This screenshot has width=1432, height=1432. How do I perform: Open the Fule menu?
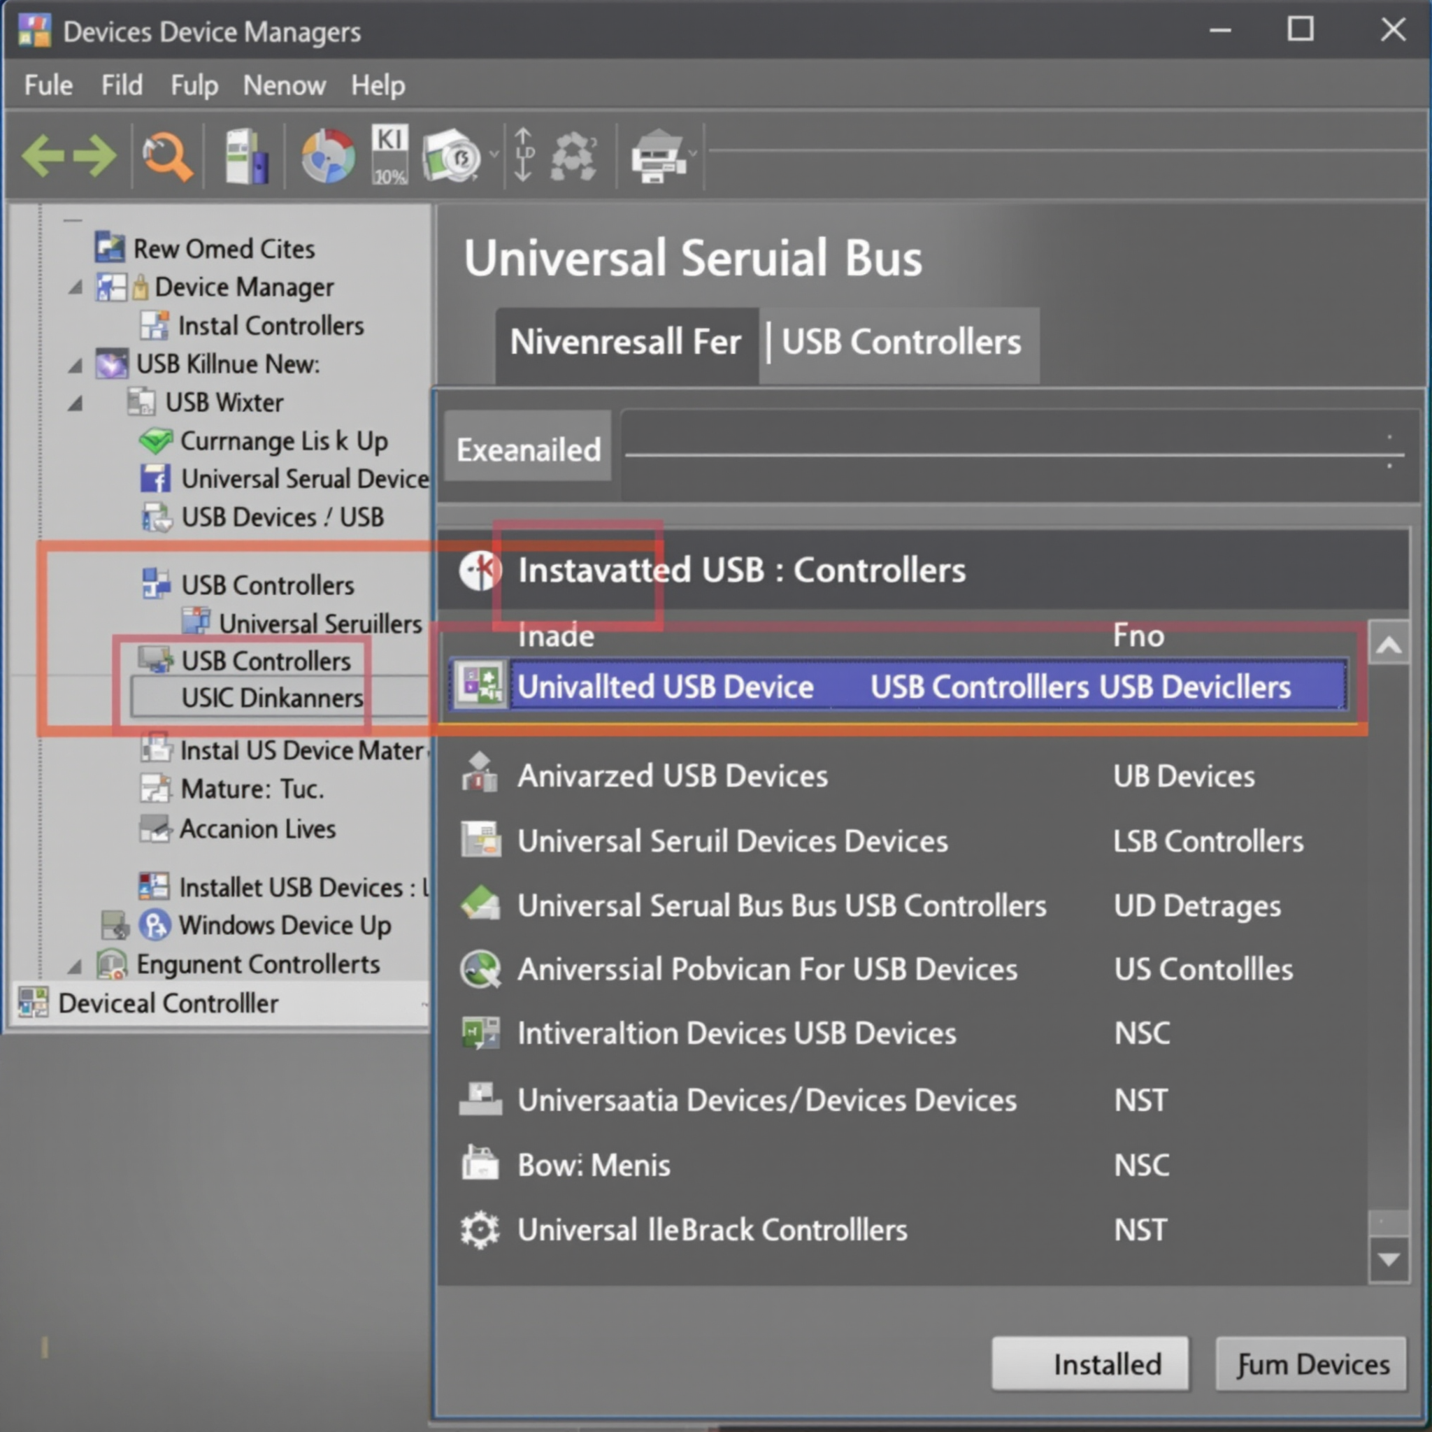pos(48,85)
